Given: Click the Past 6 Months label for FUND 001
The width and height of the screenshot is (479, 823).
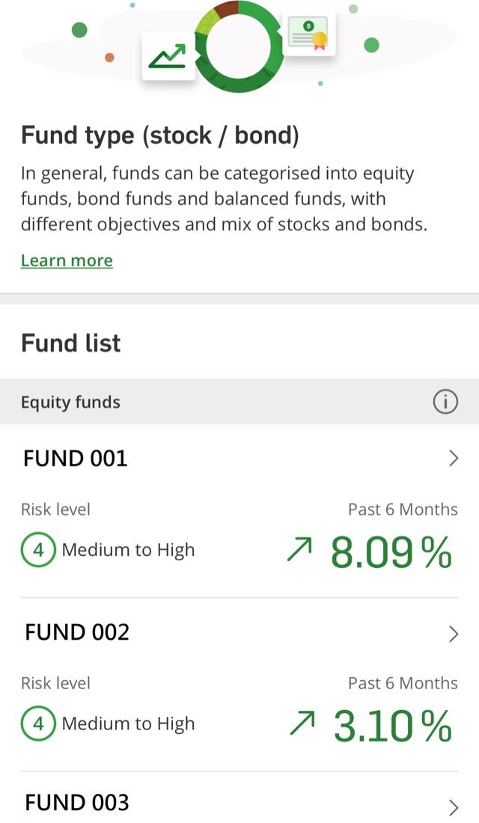Looking at the screenshot, I should tap(403, 509).
